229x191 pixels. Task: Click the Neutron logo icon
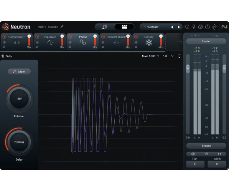coord(5,27)
